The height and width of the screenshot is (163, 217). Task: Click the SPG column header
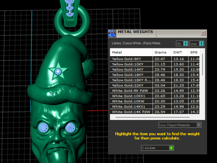pyautogui.click(x=194, y=53)
